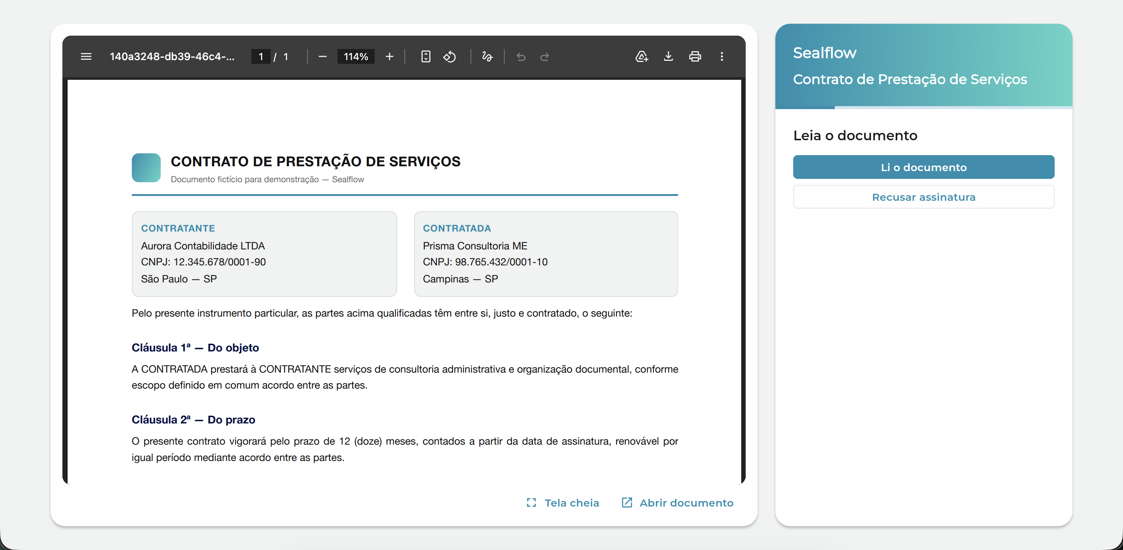Viewport: 1123px width, 550px height.
Task: Open Tela cheia fullscreen view
Action: pos(562,503)
